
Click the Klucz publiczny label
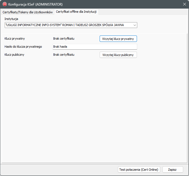point(14,55)
